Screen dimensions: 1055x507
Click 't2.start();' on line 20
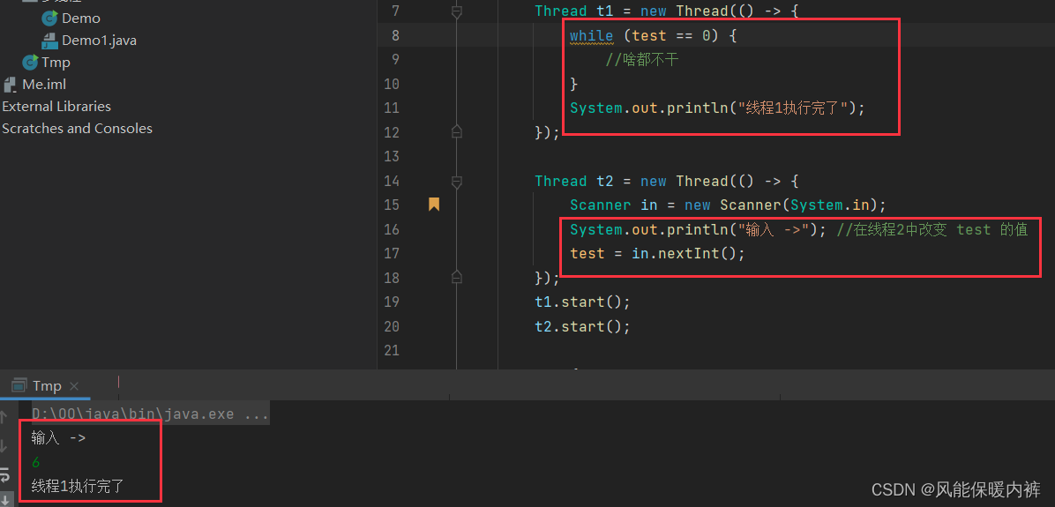click(583, 326)
